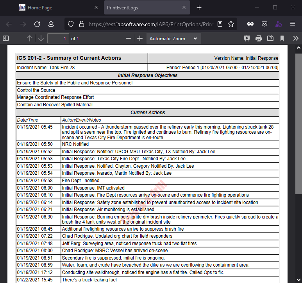The image size is (302, 283).
Task: Click 'There's a truck leaking fuel' entry
Action: click(89, 280)
